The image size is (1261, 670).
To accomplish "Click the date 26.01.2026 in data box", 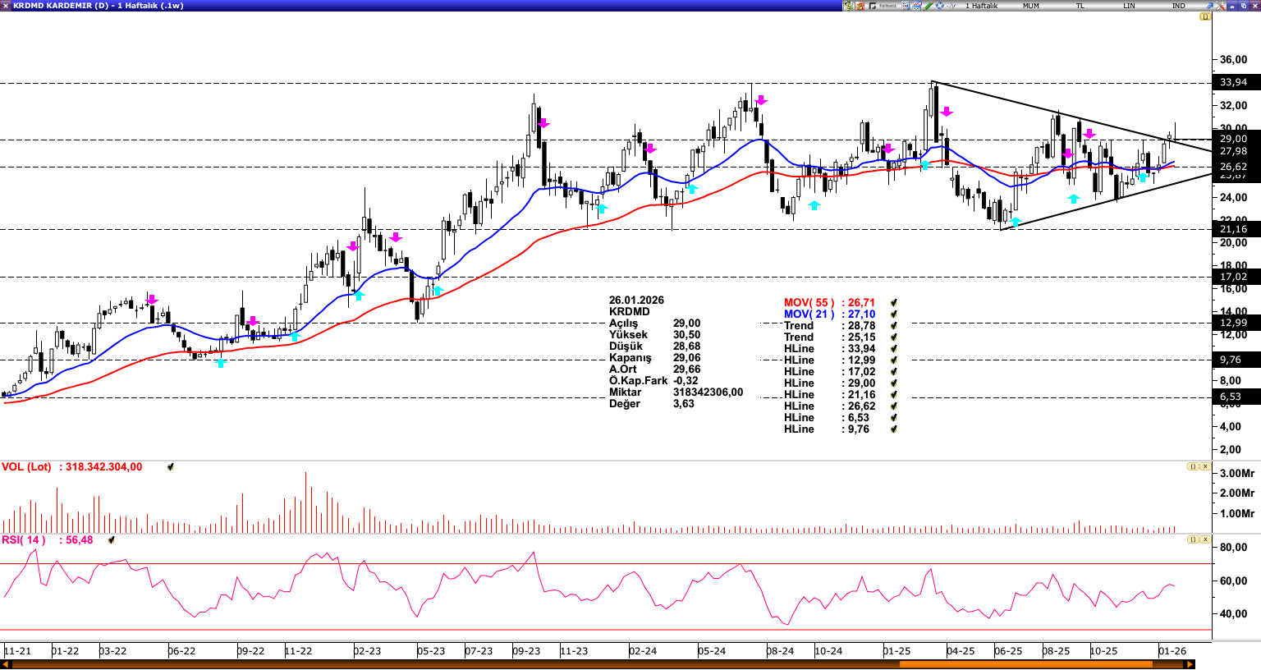I will [636, 301].
